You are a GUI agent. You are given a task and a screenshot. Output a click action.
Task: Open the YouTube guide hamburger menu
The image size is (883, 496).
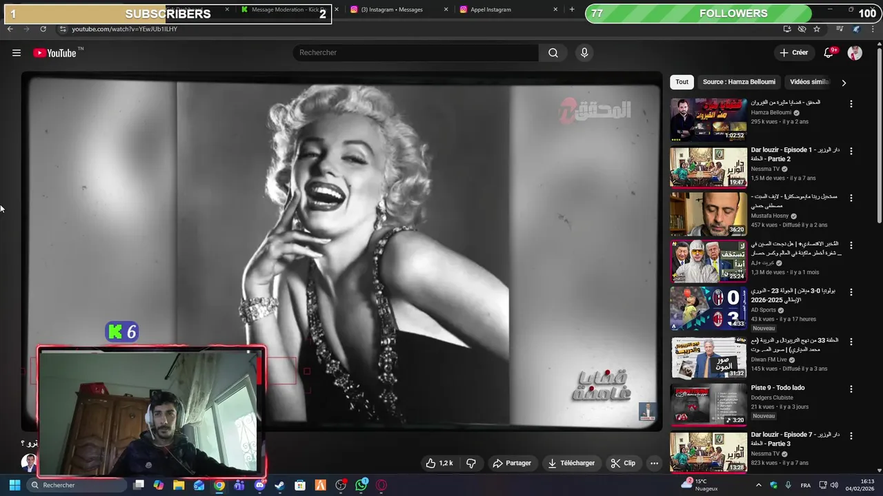point(17,53)
